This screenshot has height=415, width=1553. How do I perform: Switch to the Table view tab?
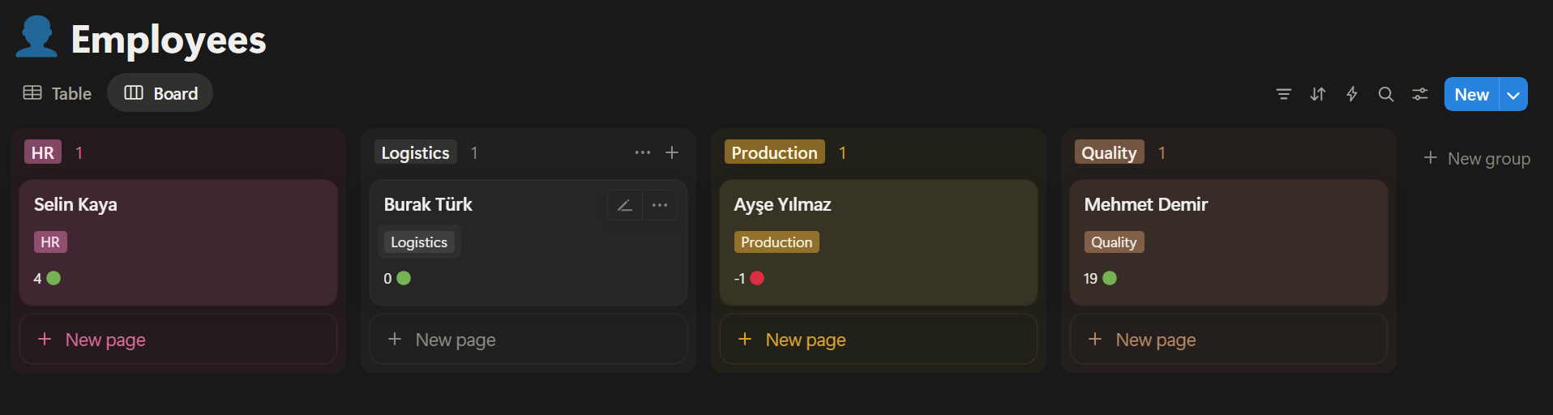tap(58, 93)
